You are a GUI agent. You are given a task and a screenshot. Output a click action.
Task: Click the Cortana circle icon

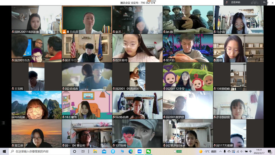coord(74,151)
